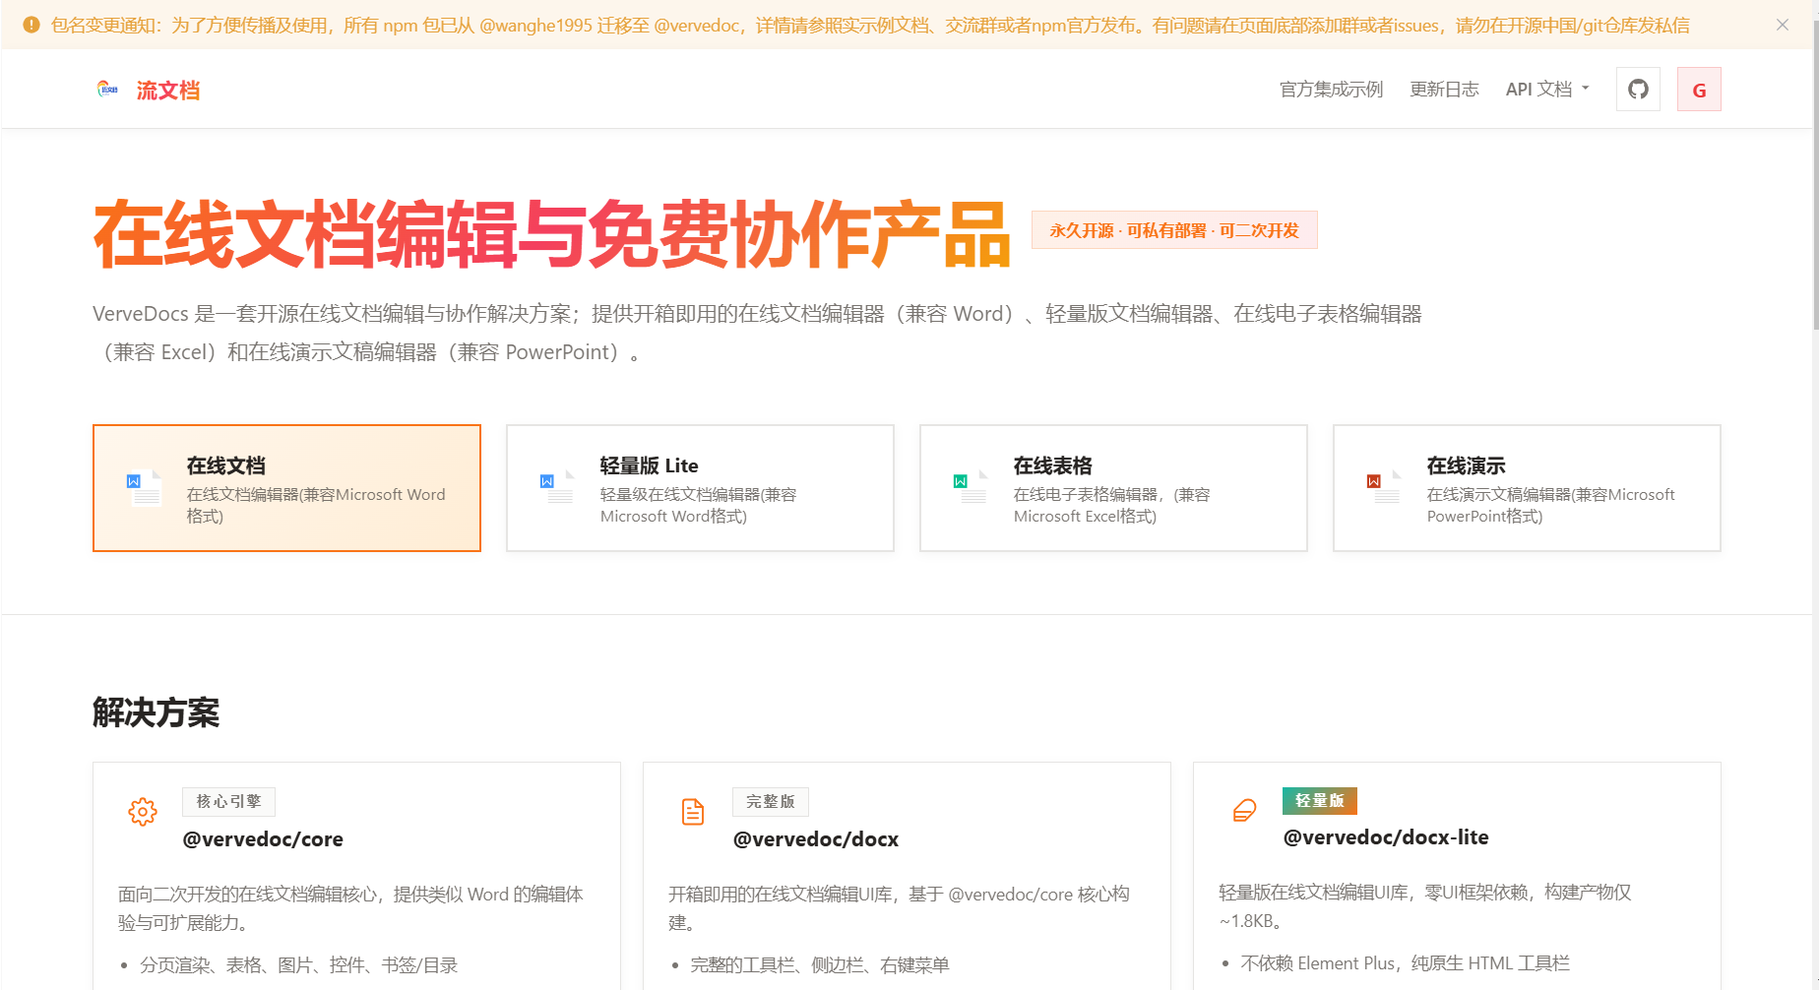This screenshot has height=990, width=1819.
Task: Click the presentation icon in 在线演示 card
Action: coord(1385,488)
